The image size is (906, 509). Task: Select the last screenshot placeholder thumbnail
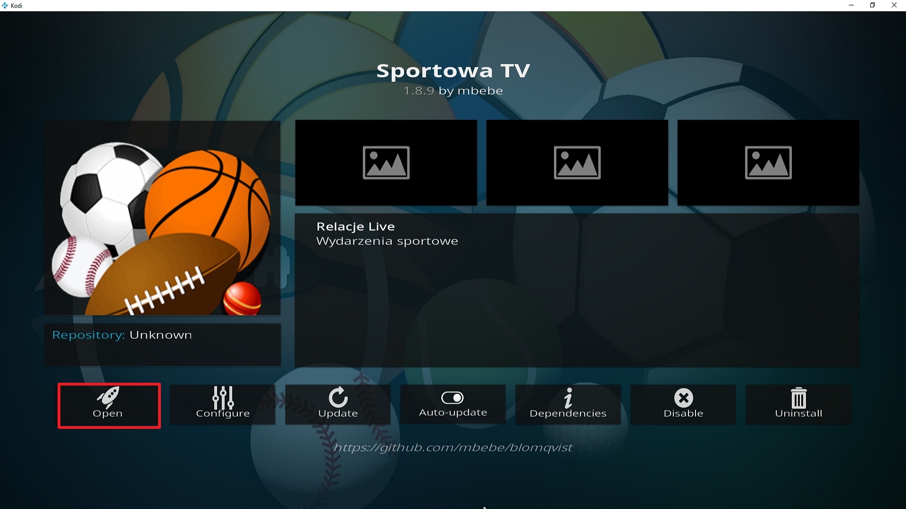pyautogui.click(x=768, y=163)
